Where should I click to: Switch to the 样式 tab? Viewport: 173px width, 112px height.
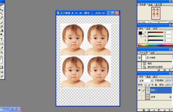click(155, 29)
